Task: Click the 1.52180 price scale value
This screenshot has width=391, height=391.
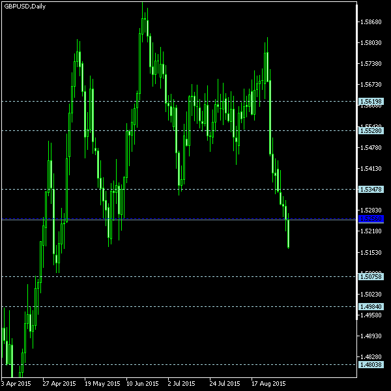Action: 371,231
